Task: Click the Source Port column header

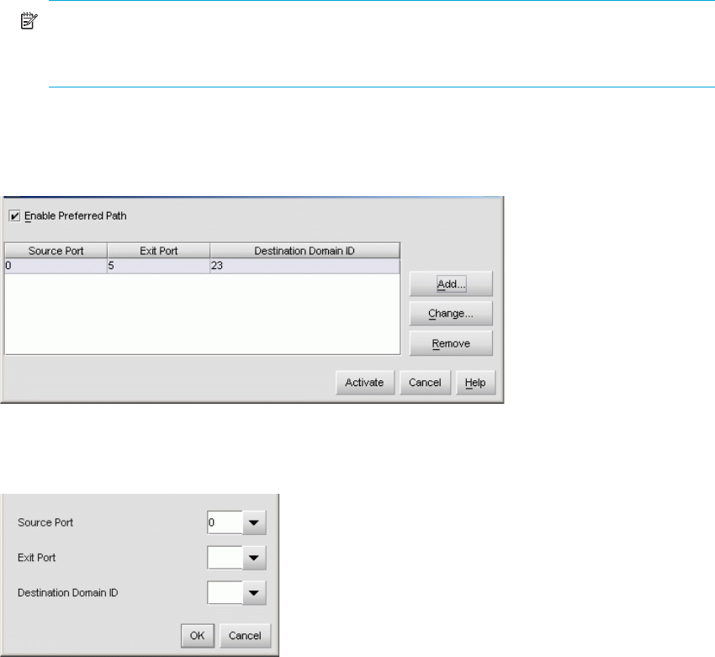Action: (56, 251)
